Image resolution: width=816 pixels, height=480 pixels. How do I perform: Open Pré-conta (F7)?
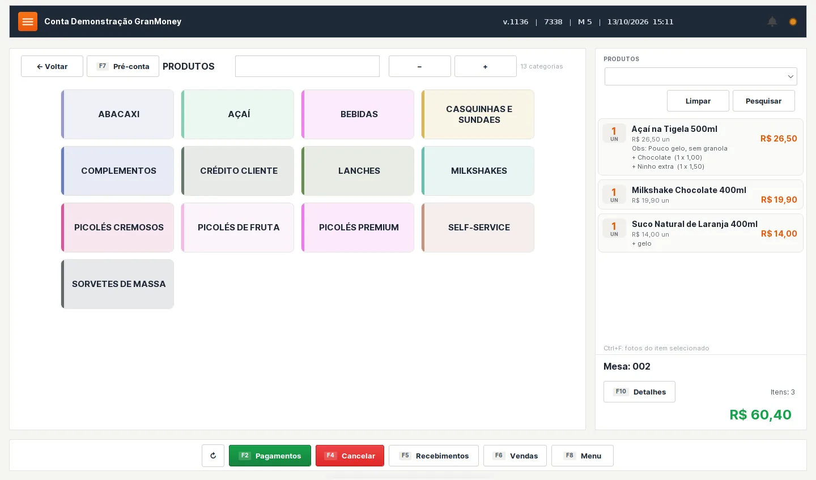123,66
